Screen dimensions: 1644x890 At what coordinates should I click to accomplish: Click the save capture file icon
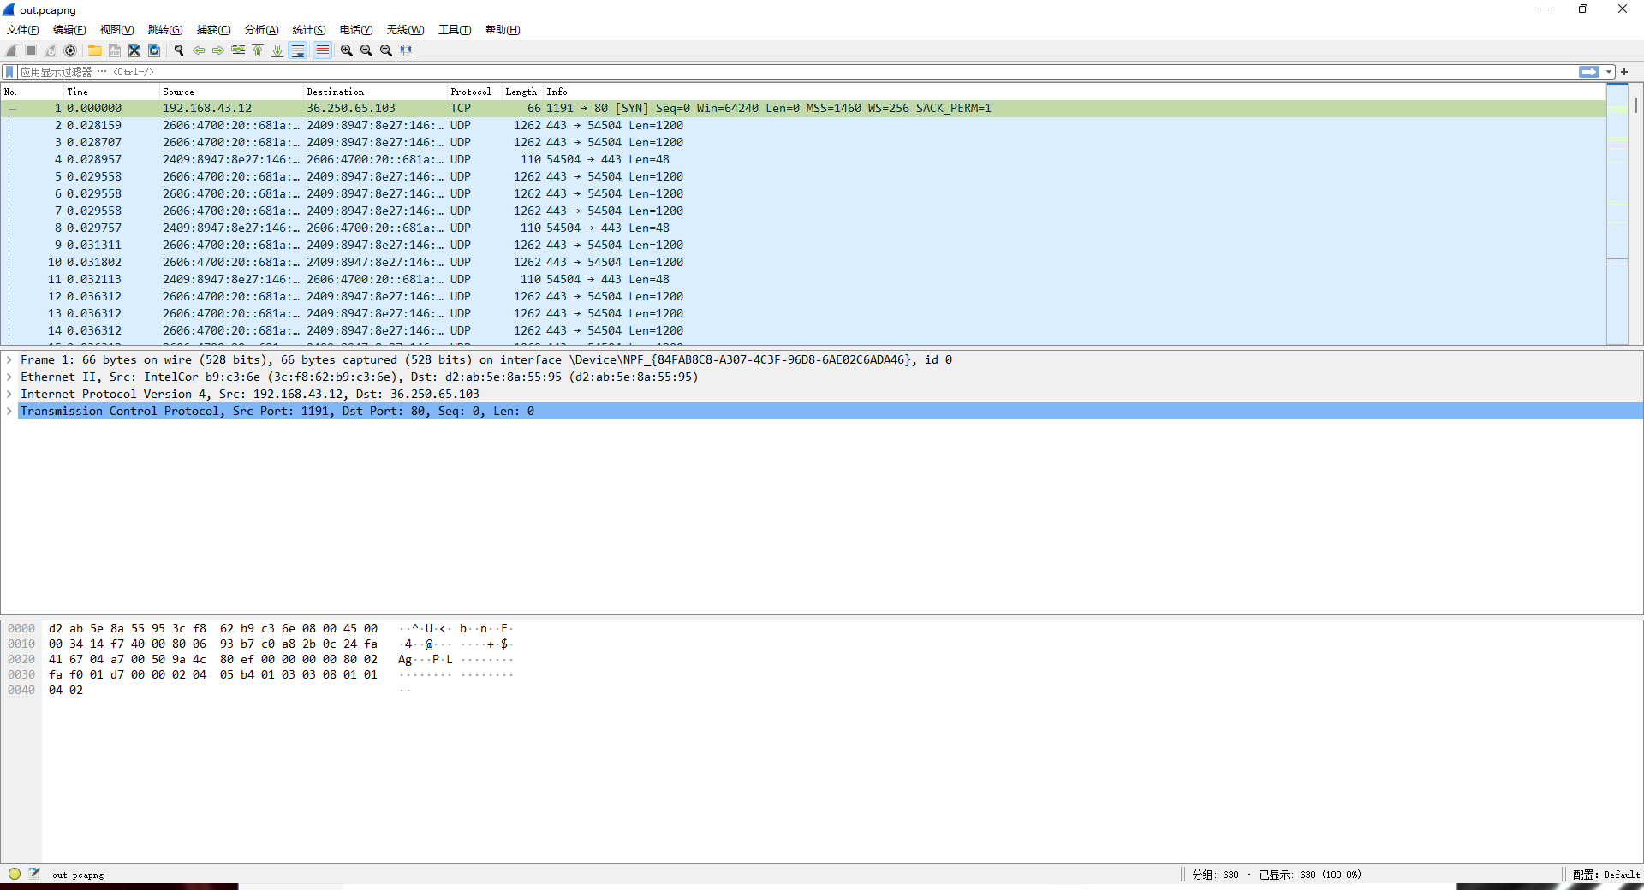click(115, 50)
